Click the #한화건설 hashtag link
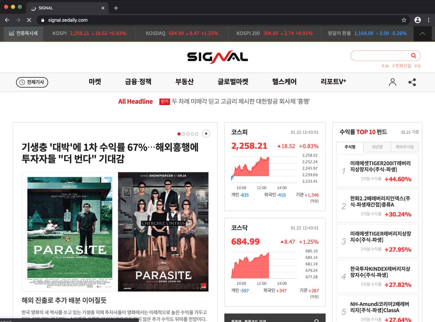435x322 pixels. coord(401,66)
